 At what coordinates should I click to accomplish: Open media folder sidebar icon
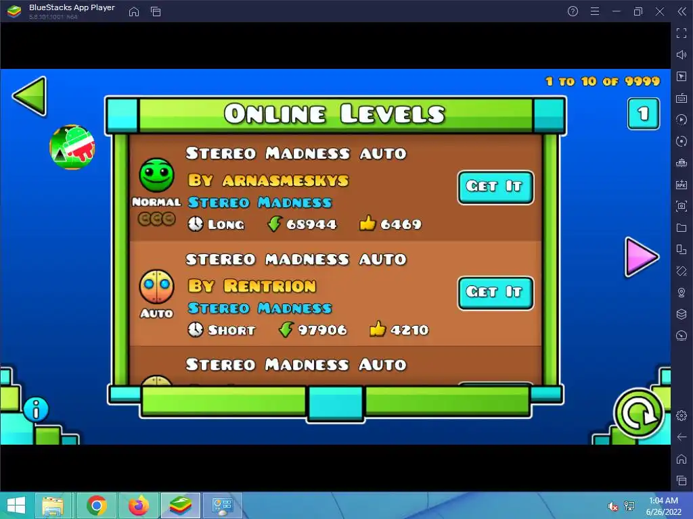(x=681, y=228)
